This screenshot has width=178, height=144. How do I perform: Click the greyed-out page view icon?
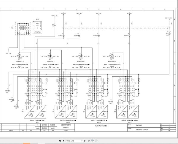(x=97, y=141)
